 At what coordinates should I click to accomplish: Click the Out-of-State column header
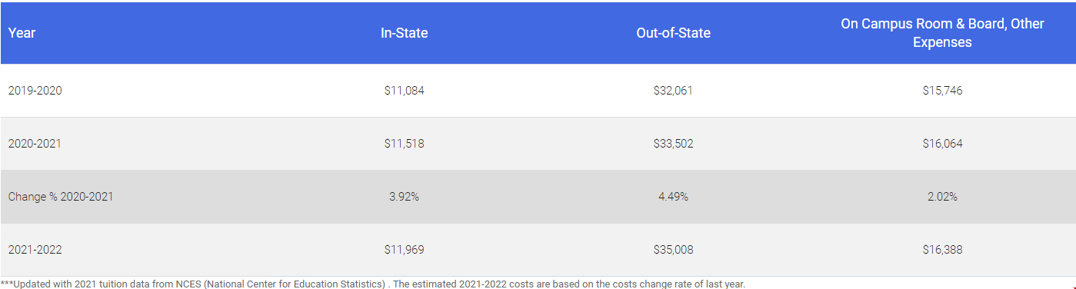673,33
